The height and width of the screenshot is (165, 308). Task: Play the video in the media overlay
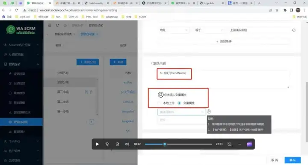tap(97, 144)
